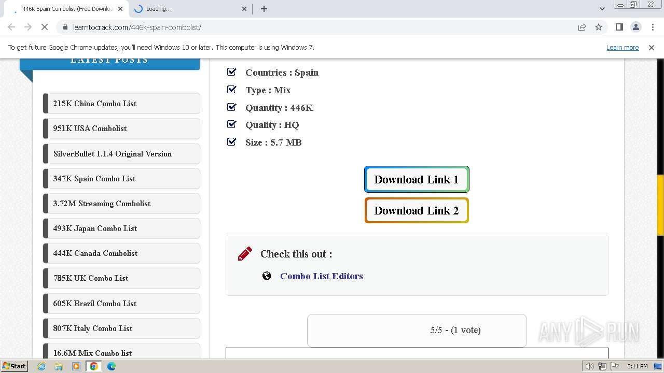The image size is (664, 373).
Task: Click the volume speaker tray icon
Action: (589, 366)
